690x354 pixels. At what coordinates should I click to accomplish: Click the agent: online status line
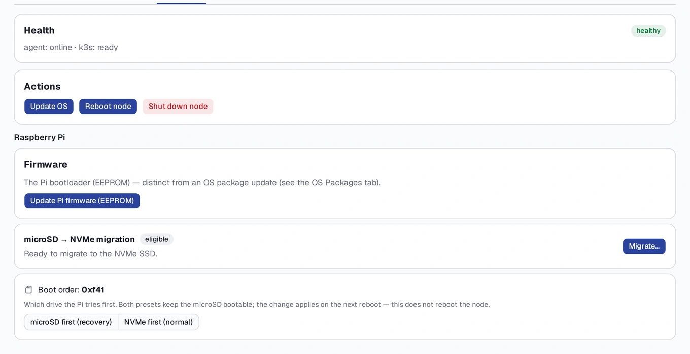[71, 47]
